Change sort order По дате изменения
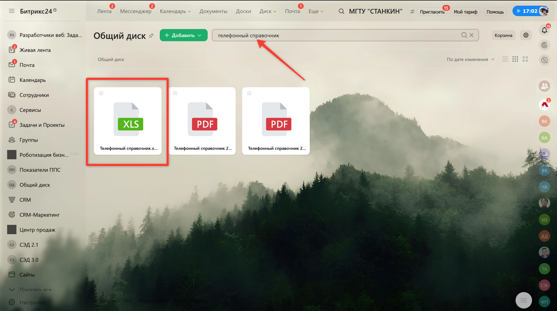 [470, 59]
